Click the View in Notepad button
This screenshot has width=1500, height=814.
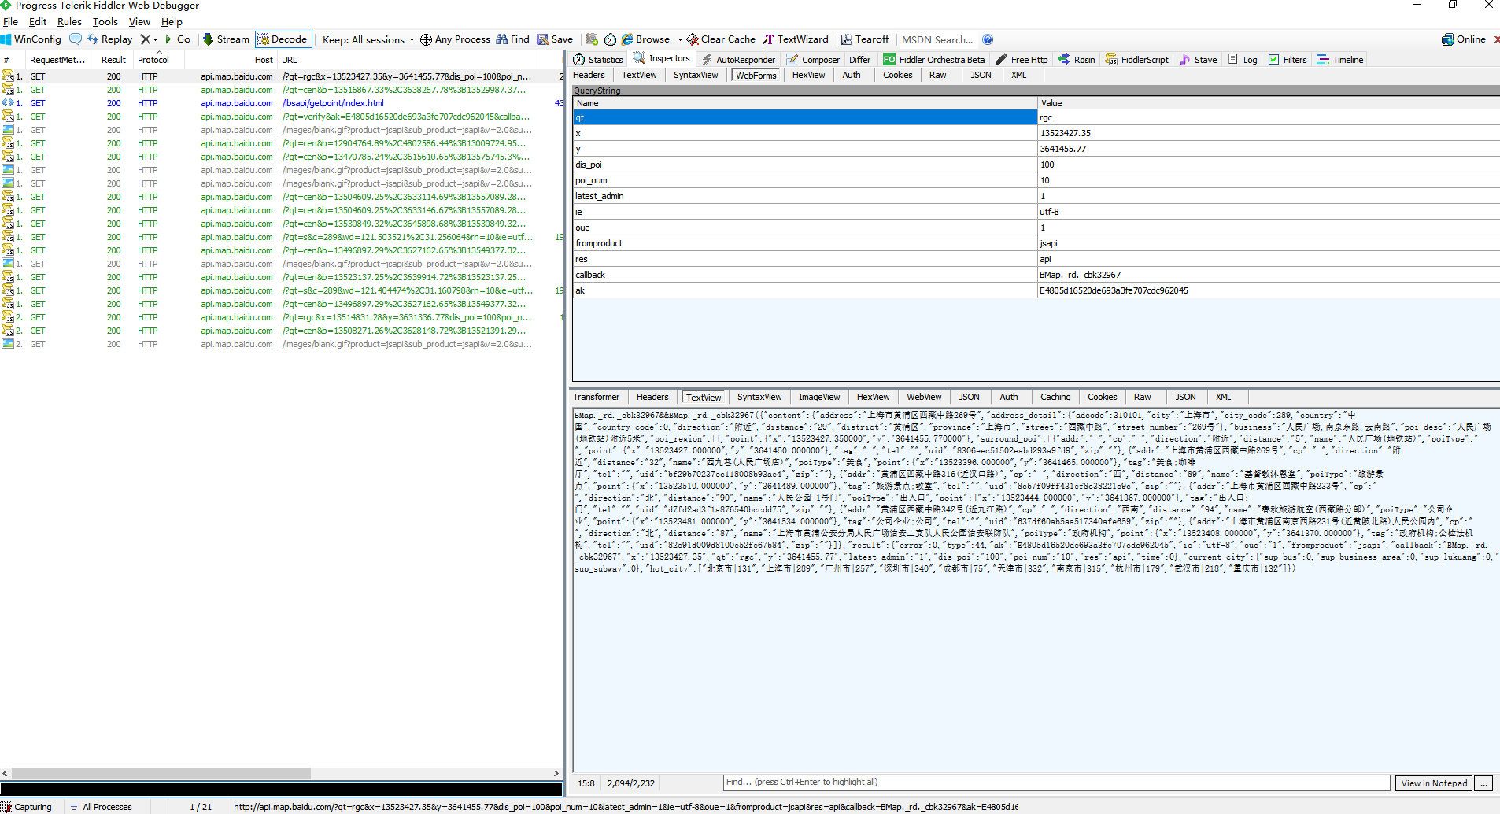click(1434, 783)
